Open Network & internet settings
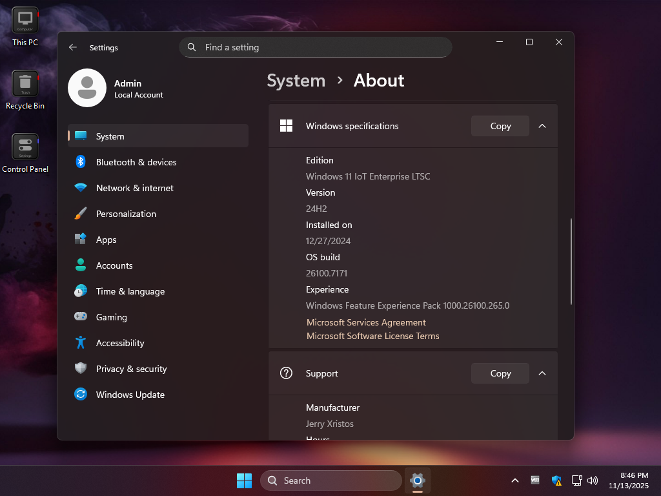Image resolution: width=661 pixels, height=496 pixels. pyautogui.click(x=134, y=188)
